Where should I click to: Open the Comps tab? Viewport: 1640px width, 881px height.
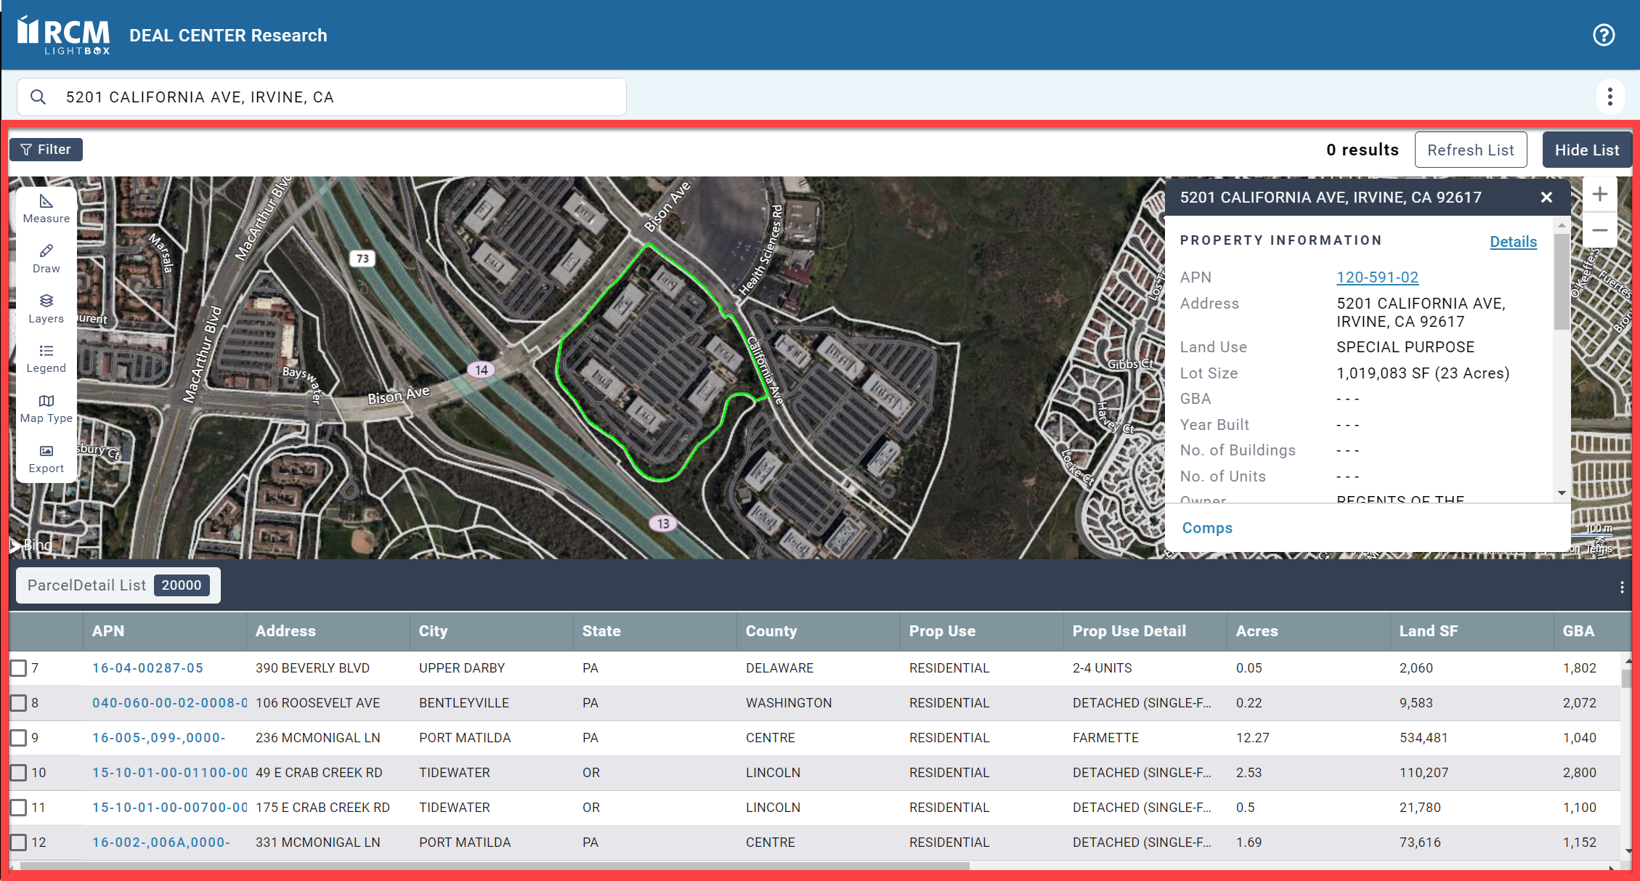tap(1207, 528)
